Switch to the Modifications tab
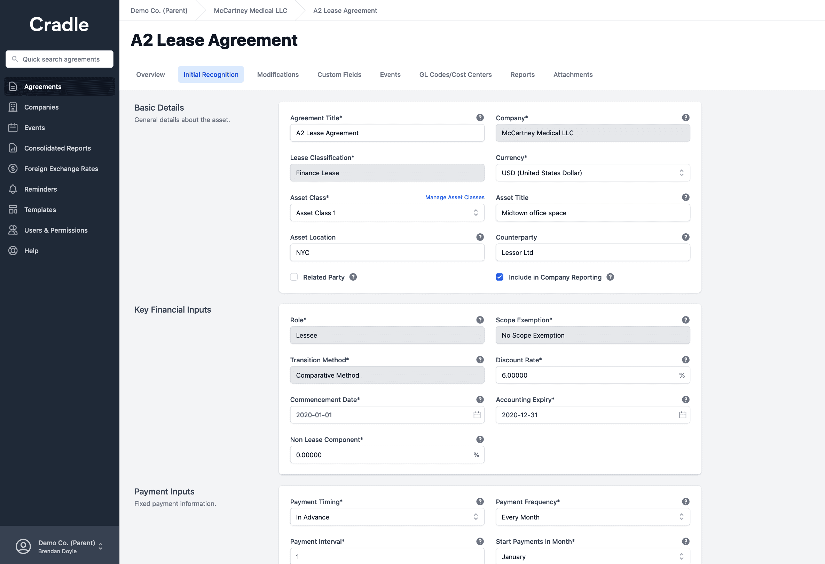 point(277,75)
